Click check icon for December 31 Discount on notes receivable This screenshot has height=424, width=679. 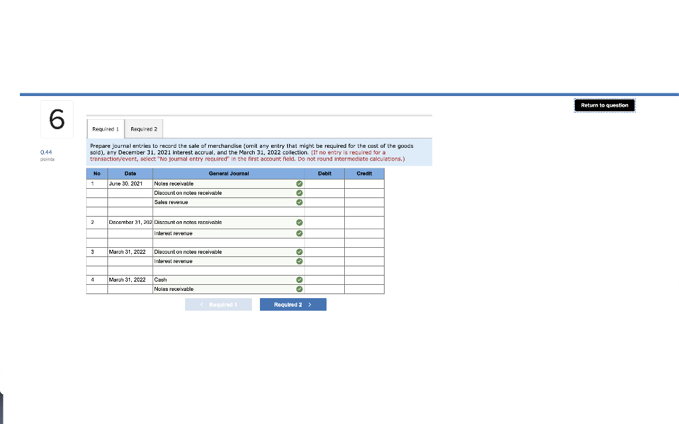299,223
